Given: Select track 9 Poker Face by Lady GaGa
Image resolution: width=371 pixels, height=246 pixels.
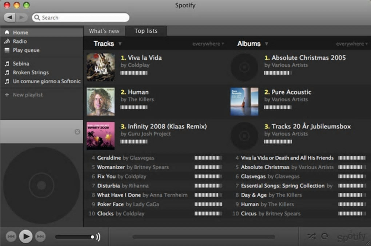Looking at the screenshot, I should (x=156, y=204).
